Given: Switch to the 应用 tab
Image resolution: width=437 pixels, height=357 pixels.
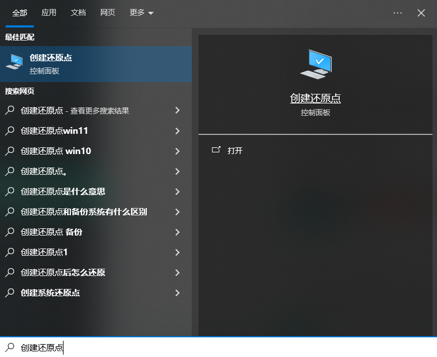Looking at the screenshot, I should [x=49, y=13].
